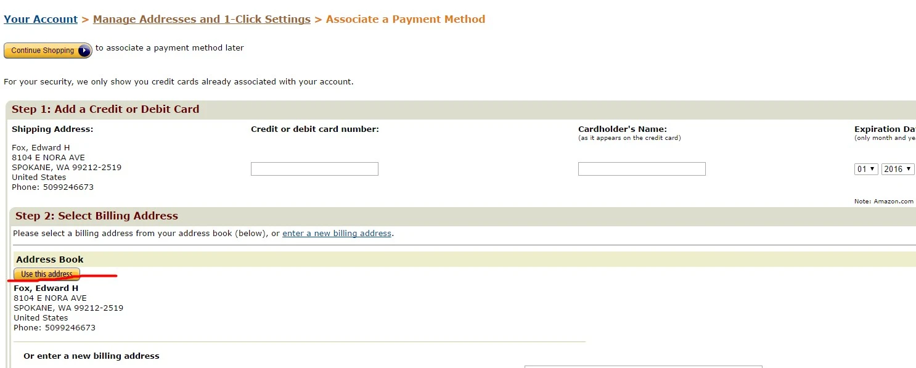
Task: Open the expiration year dropdown showing 2016
Action: (x=898, y=169)
